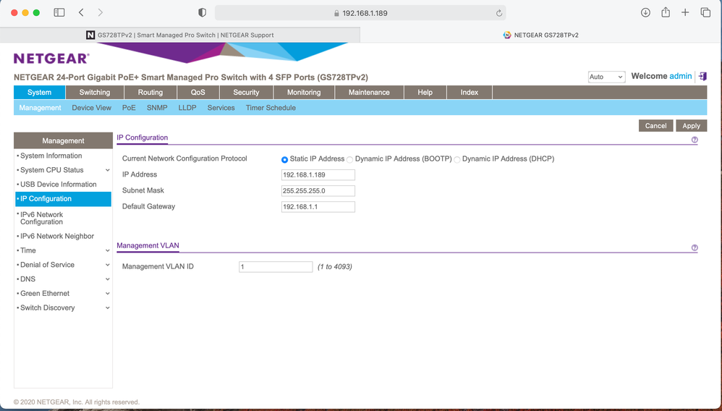This screenshot has width=722, height=411.
Task: Open the Monitoring main tab
Action: (304, 92)
